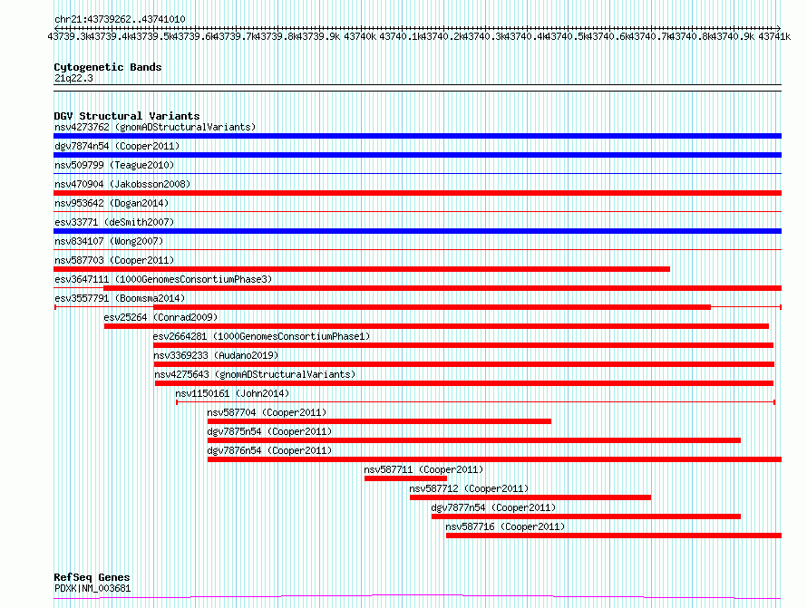The height and width of the screenshot is (608, 807).
Task: Click the RefSeq Genes track heading
Action: [92, 577]
